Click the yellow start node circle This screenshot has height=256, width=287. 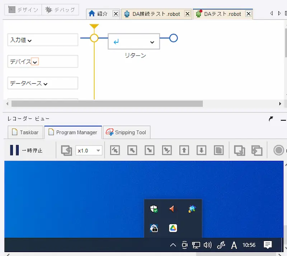tap(94, 38)
